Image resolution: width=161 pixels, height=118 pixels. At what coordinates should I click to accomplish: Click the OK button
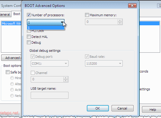(x=98, y=108)
